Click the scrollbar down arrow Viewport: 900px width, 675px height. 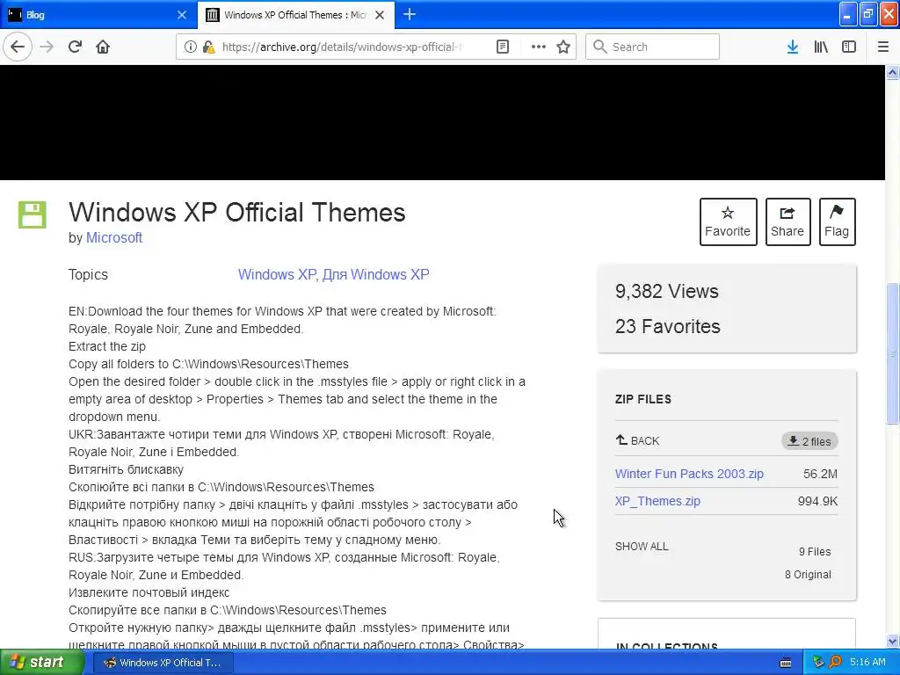(893, 641)
